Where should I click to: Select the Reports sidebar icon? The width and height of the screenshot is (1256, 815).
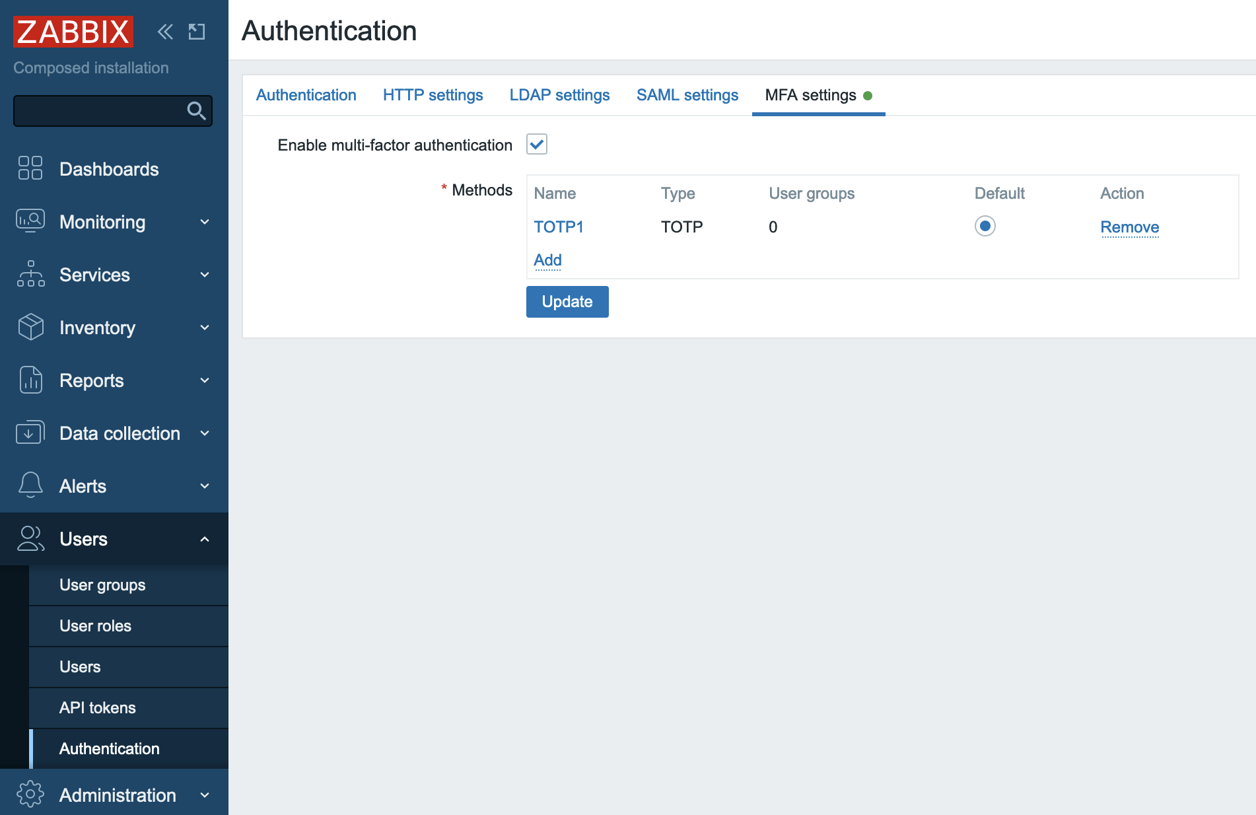29,380
